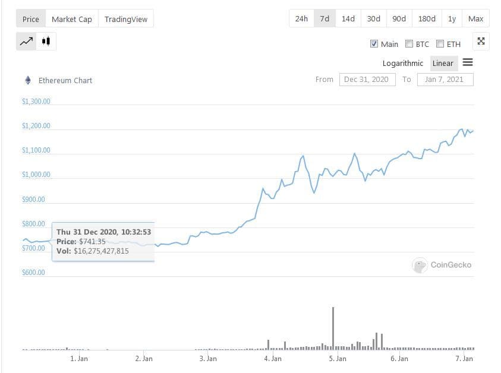
Task: Open the chart hamburger menu
Action: [x=467, y=62]
